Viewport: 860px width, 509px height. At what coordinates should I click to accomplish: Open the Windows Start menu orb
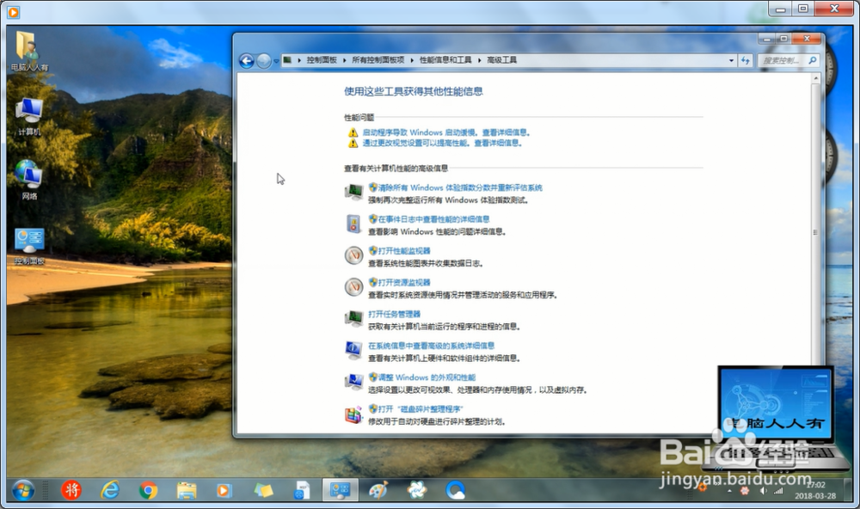click(x=22, y=490)
